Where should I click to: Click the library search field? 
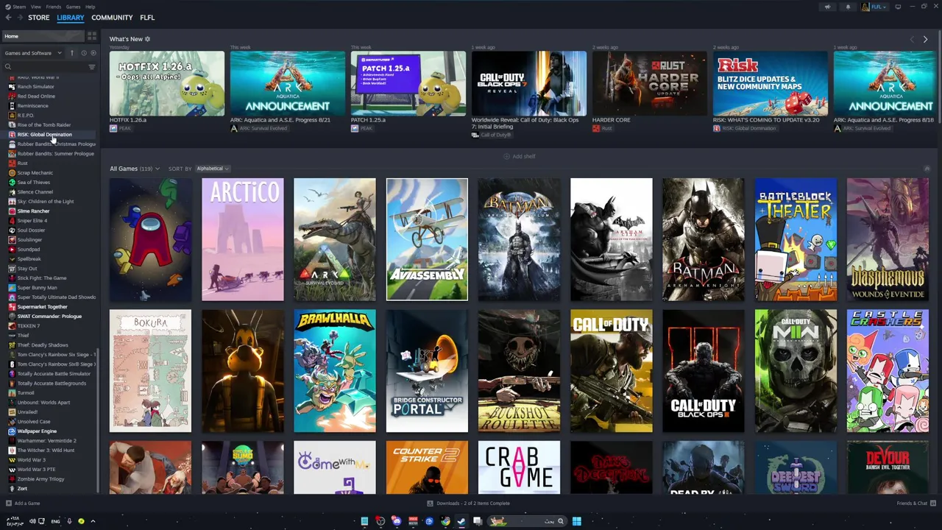pyautogui.click(x=44, y=67)
